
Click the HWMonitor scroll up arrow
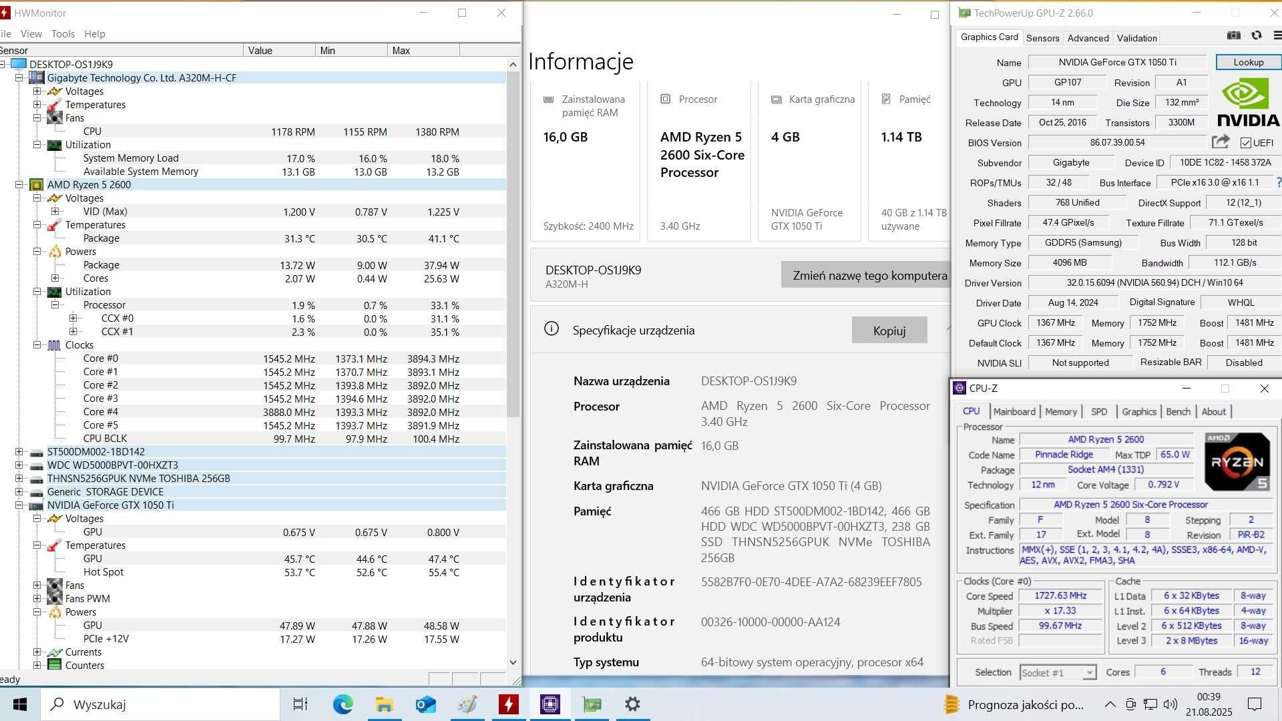(x=513, y=64)
